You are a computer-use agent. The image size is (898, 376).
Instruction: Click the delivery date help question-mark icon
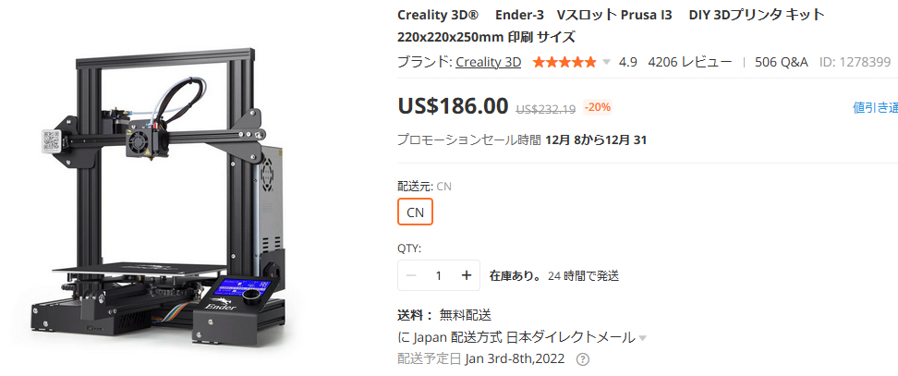[x=582, y=359]
